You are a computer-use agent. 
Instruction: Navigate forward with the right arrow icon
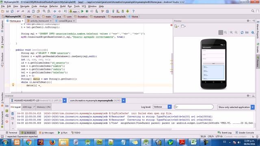(x=60, y=11)
